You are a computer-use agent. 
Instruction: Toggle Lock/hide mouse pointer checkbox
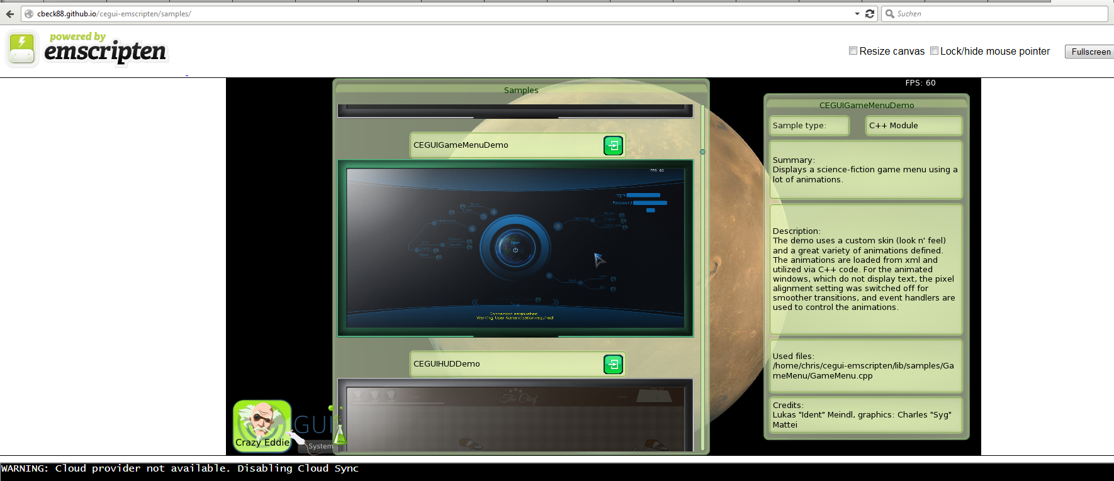[934, 51]
